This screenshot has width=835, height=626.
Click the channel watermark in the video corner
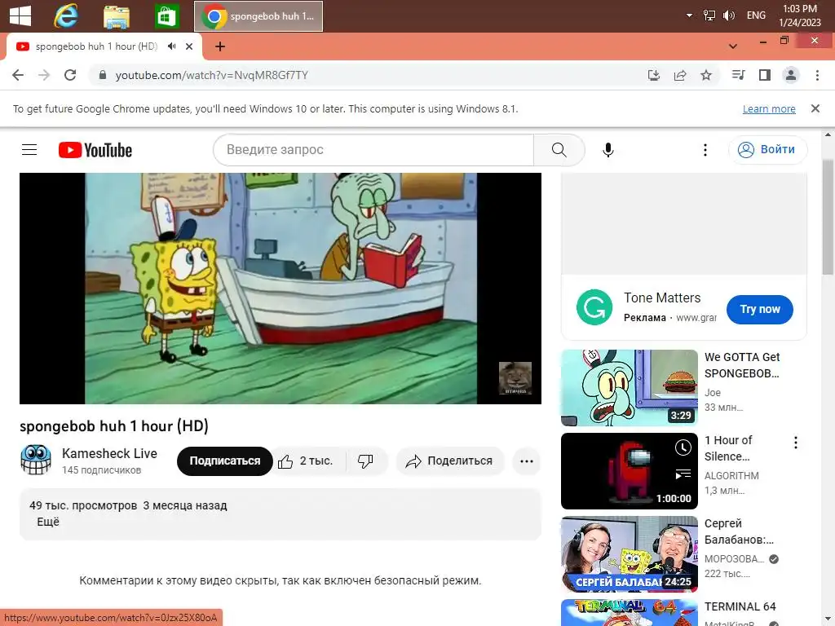click(515, 378)
